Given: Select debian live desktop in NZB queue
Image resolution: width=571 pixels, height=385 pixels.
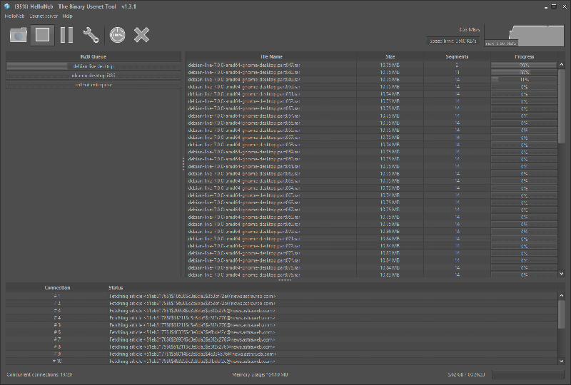Looking at the screenshot, I should 94,66.
